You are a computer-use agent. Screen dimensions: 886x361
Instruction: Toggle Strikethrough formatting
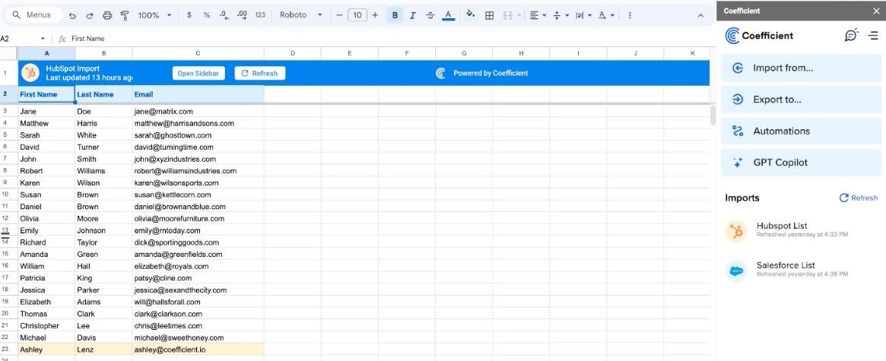[430, 15]
